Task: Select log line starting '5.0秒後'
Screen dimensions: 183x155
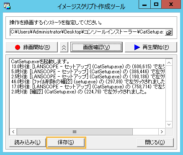Action: (x=88, y=72)
